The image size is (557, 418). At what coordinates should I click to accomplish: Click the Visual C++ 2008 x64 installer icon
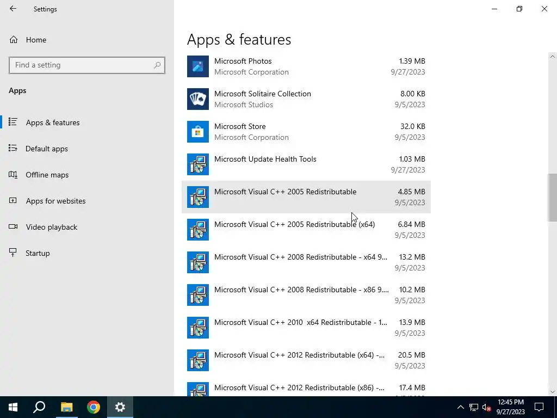pyautogui.click(x=198, y=262)
